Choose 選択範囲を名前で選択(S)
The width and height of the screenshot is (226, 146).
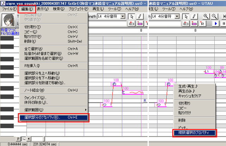[54, 58]
